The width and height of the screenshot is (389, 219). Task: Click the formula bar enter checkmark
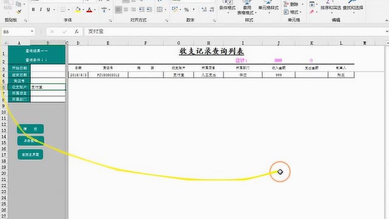coord(64,31)
